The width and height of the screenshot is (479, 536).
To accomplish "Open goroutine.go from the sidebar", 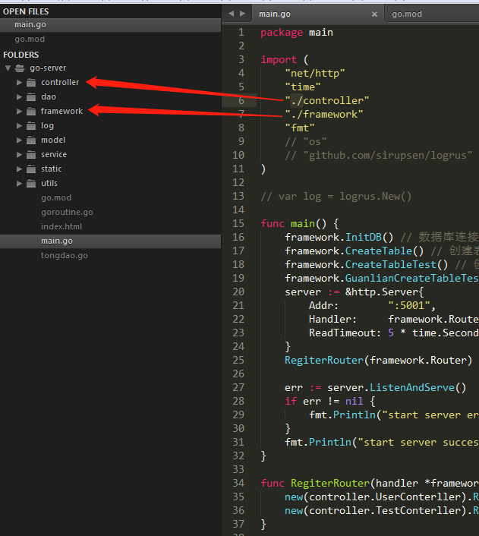I will [67, 212].
